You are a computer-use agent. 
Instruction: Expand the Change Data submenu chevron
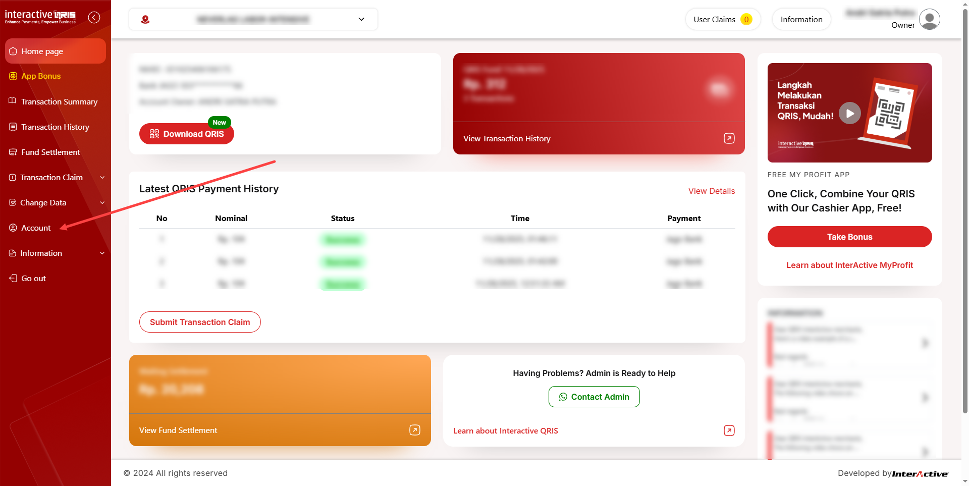coord(102,202)
